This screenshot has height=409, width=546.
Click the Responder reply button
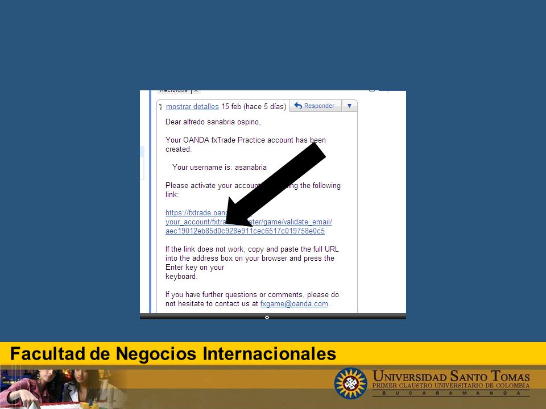(x=315, y=106)
